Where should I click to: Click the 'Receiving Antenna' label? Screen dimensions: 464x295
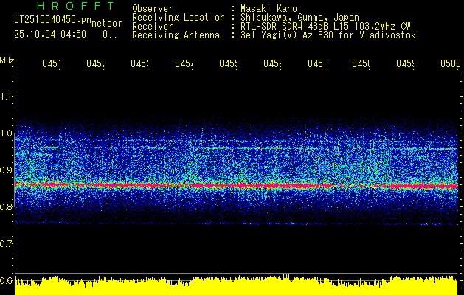tap(176, 35)
